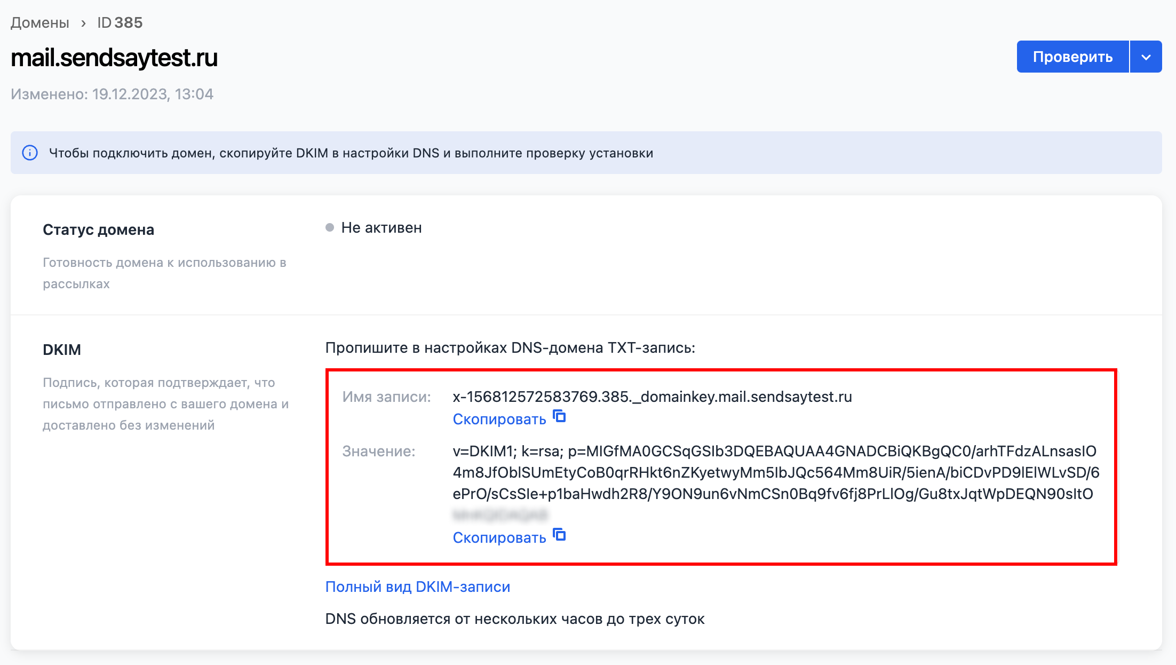Expand the Проверить button options chevron
Screen dimensions: 1176x665
(x=1146, y=56)
